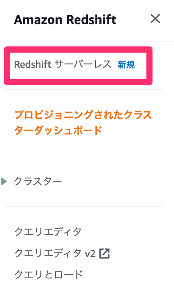174x299 pixels.
Task: Select the last sidebar item クエリとロード
Action: (x=48, y=274)
